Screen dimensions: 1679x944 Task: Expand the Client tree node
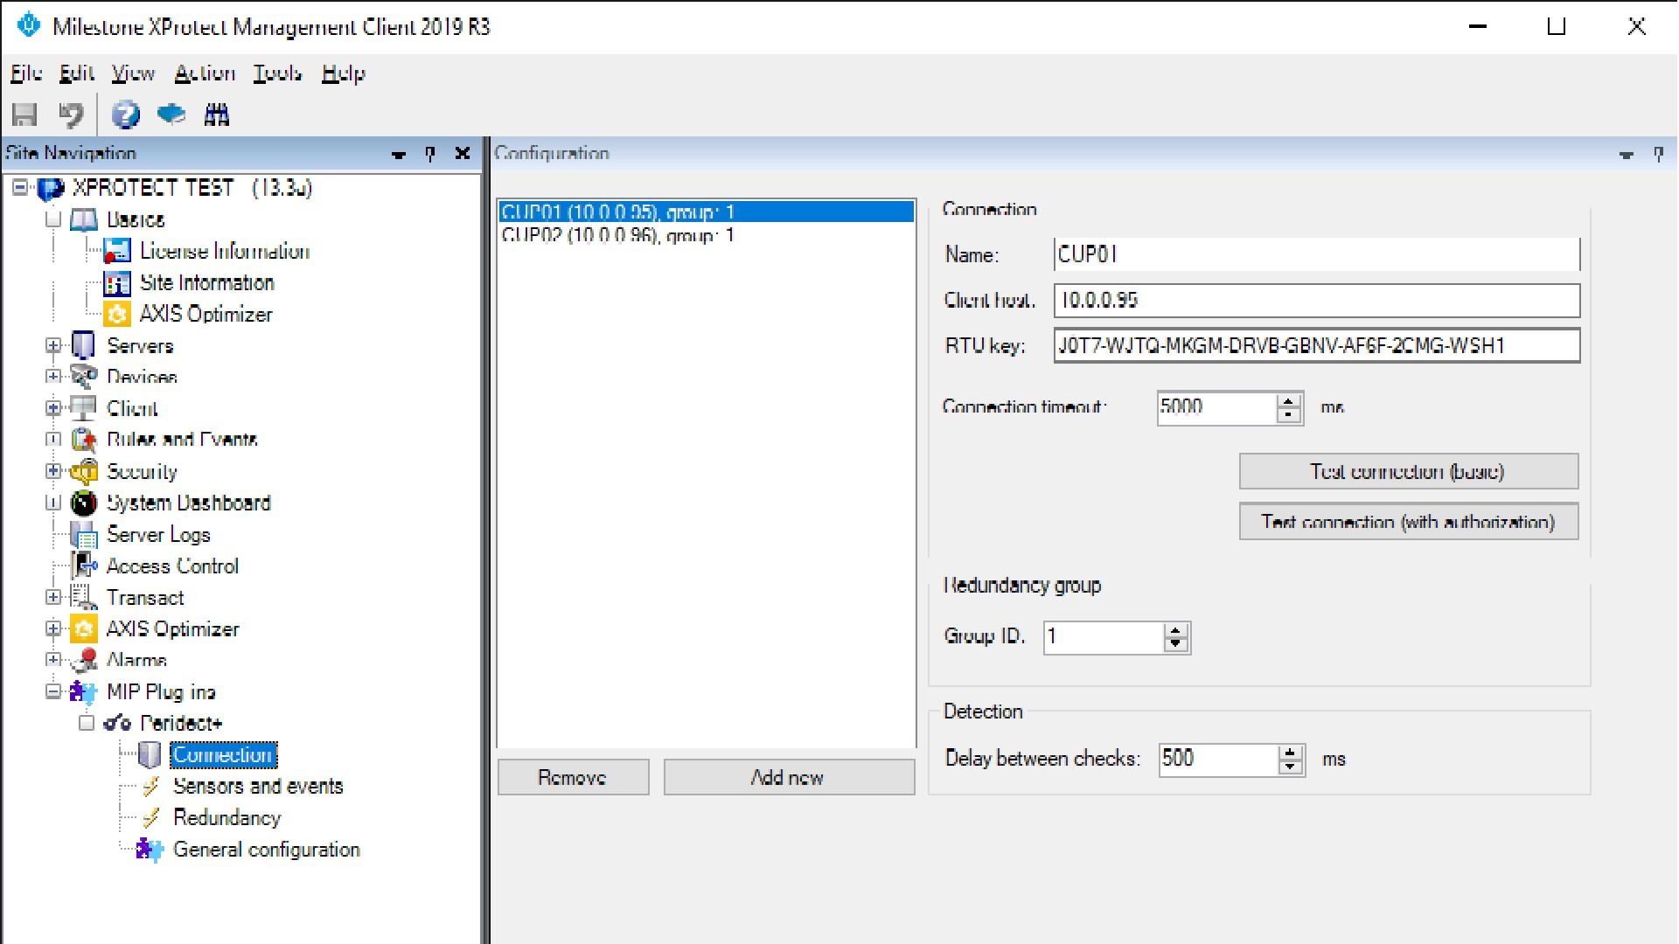tap(53, 408)
